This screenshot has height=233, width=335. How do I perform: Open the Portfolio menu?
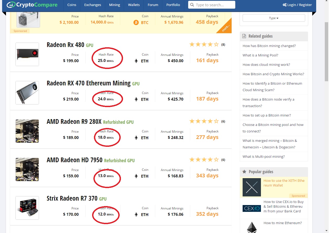(x=173, y=5)
